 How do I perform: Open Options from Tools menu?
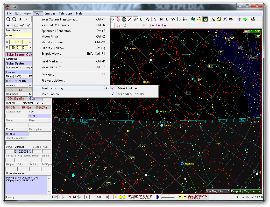tap(71, 75)
